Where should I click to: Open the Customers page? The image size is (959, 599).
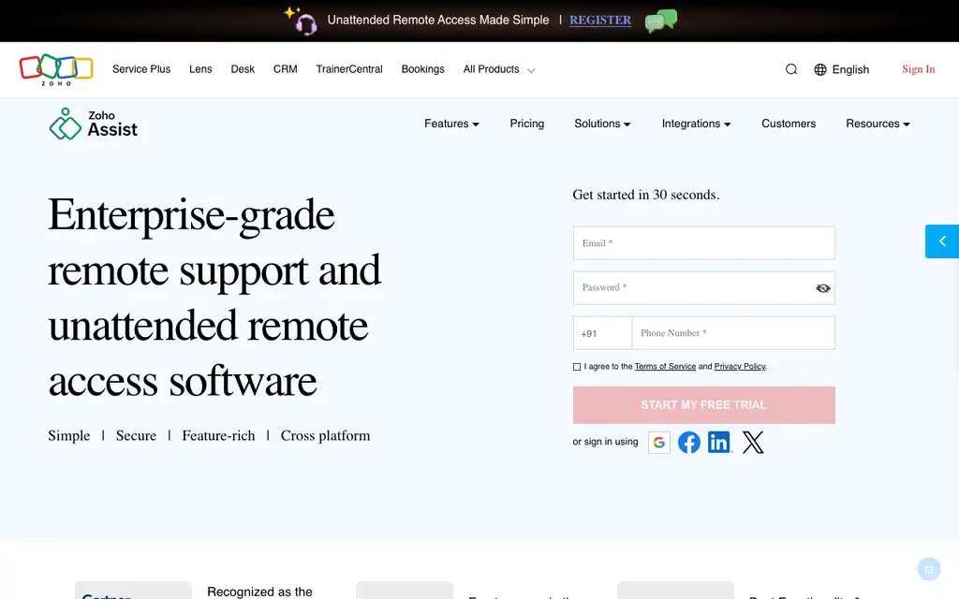pos(789,124)
